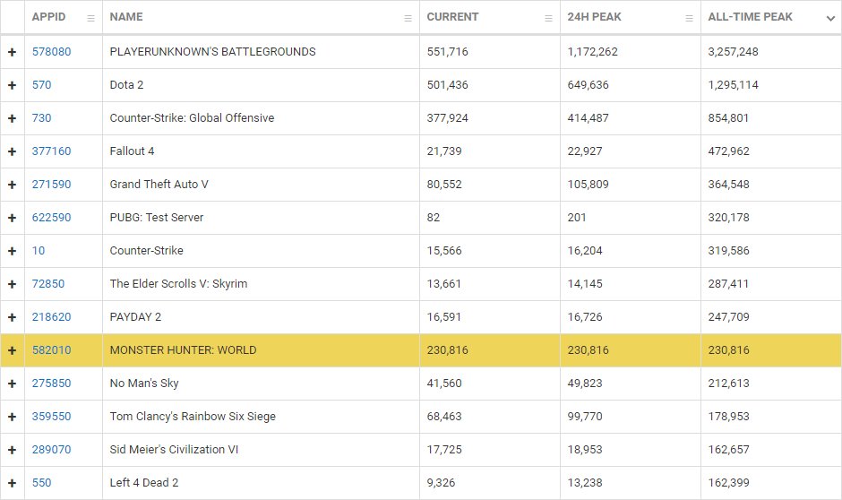Expand The Elder Scrolls V: Skyrim row
The height and width of the screenshot is (500, 842).
click(x=12, y=284)
